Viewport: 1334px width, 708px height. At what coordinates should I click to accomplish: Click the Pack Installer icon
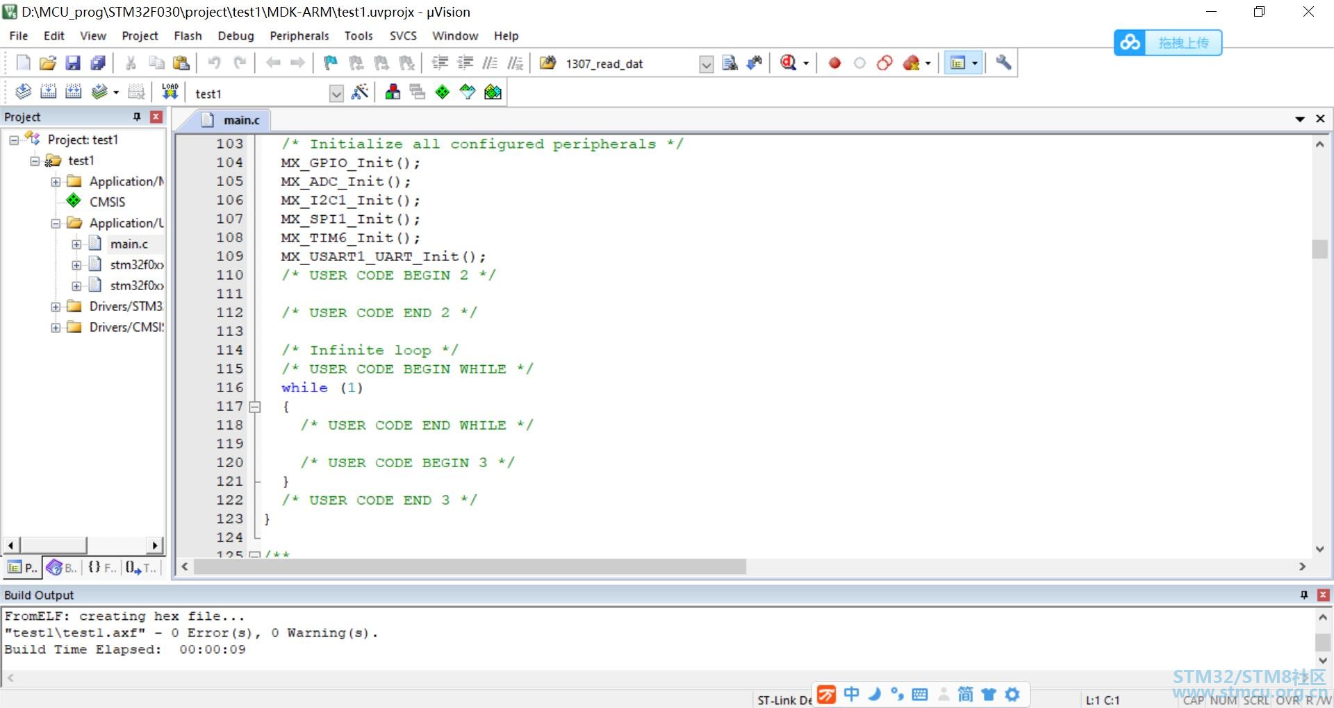[x=493, y=92]
